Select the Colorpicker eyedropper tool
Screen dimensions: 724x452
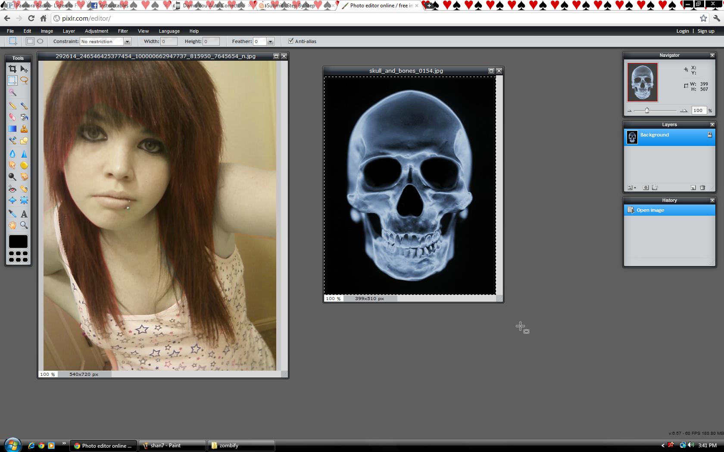(x=12, y=214)
